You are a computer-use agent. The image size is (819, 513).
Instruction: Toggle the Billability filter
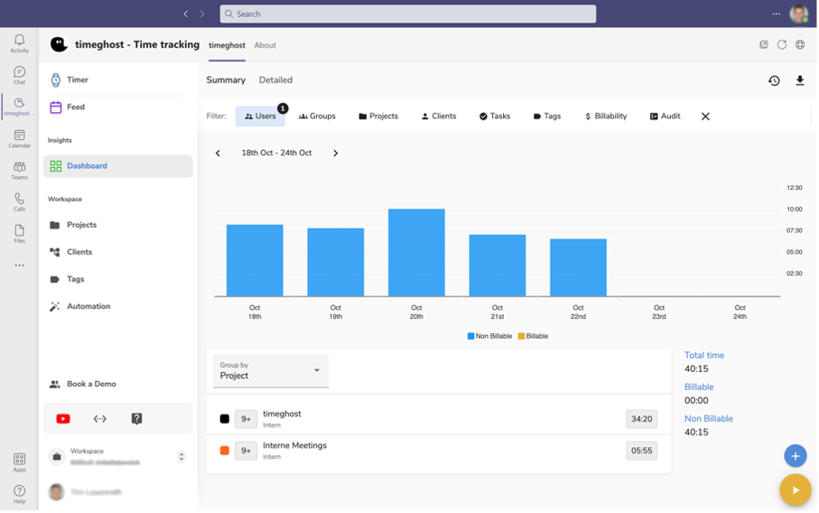tap(605, 117)
